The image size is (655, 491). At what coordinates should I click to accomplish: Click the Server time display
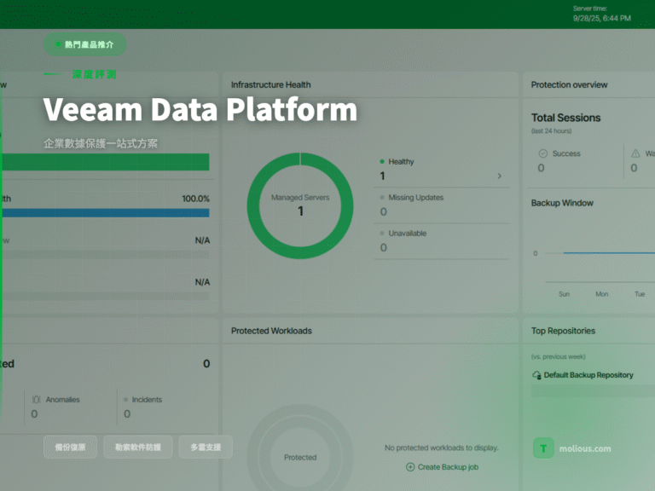point(601,14)
